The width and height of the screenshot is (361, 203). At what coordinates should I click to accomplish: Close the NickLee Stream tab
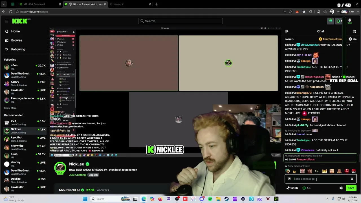tap(105, 4)
